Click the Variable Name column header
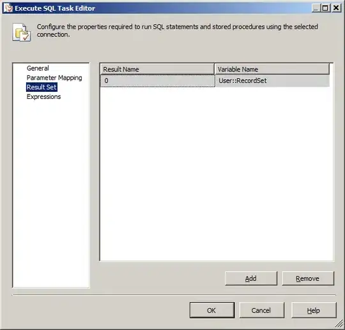The height and width of the screenshot is (330, 345). point(272,69)
